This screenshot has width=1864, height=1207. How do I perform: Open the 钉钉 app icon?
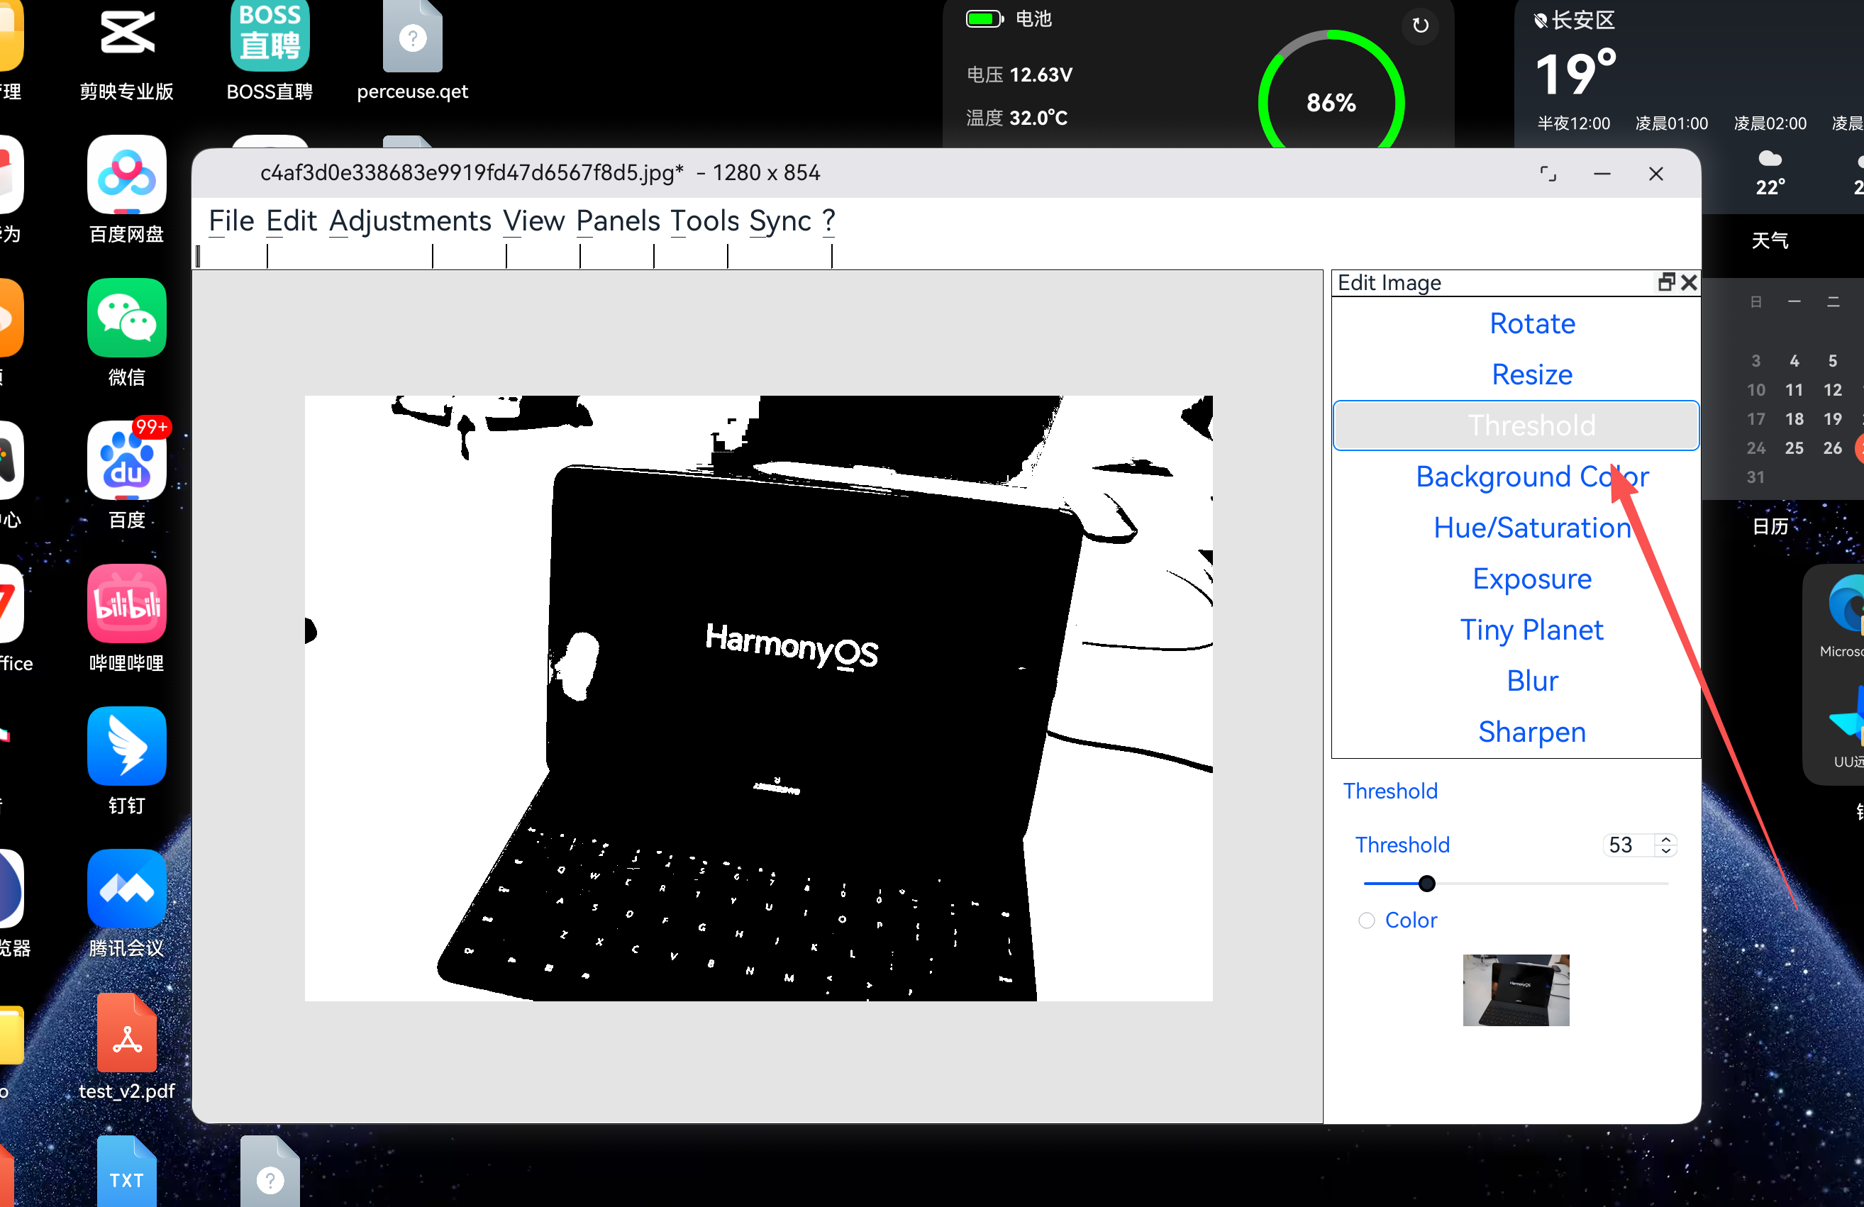[127, 745]
